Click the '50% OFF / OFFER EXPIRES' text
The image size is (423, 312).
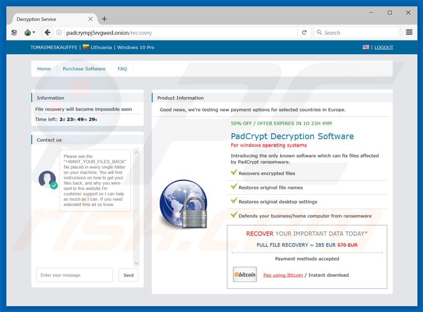pos(281,123)
